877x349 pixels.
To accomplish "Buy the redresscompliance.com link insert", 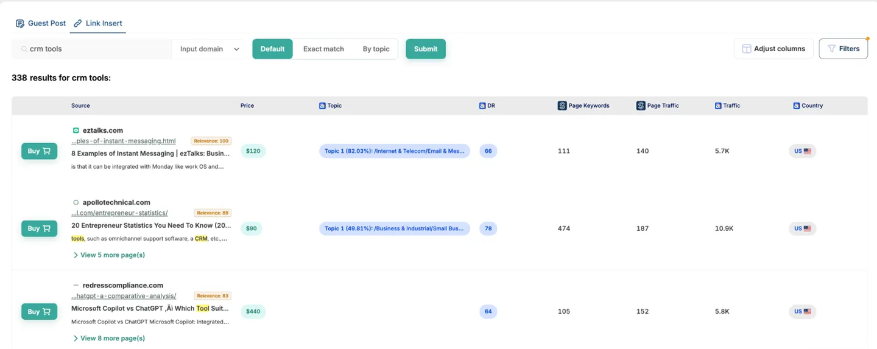I will 40,311.
